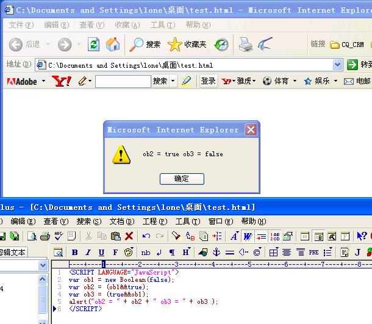Insert Heading tag with H icon
Viewport: 372px width, 324px height.
[186, 252]
